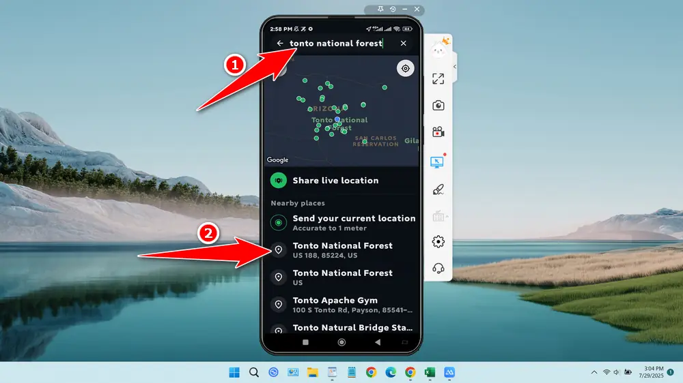
Task: Start screen recording with video camera icon
Action: point(438,132)
